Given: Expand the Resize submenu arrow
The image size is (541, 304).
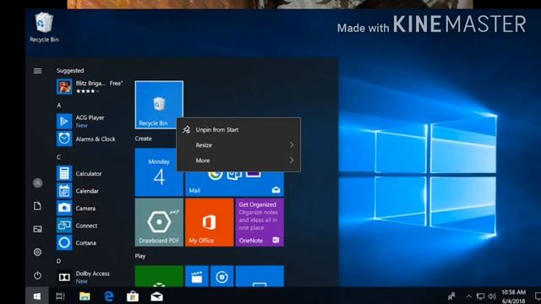Looking at the screenshot, I should (292, 145).
